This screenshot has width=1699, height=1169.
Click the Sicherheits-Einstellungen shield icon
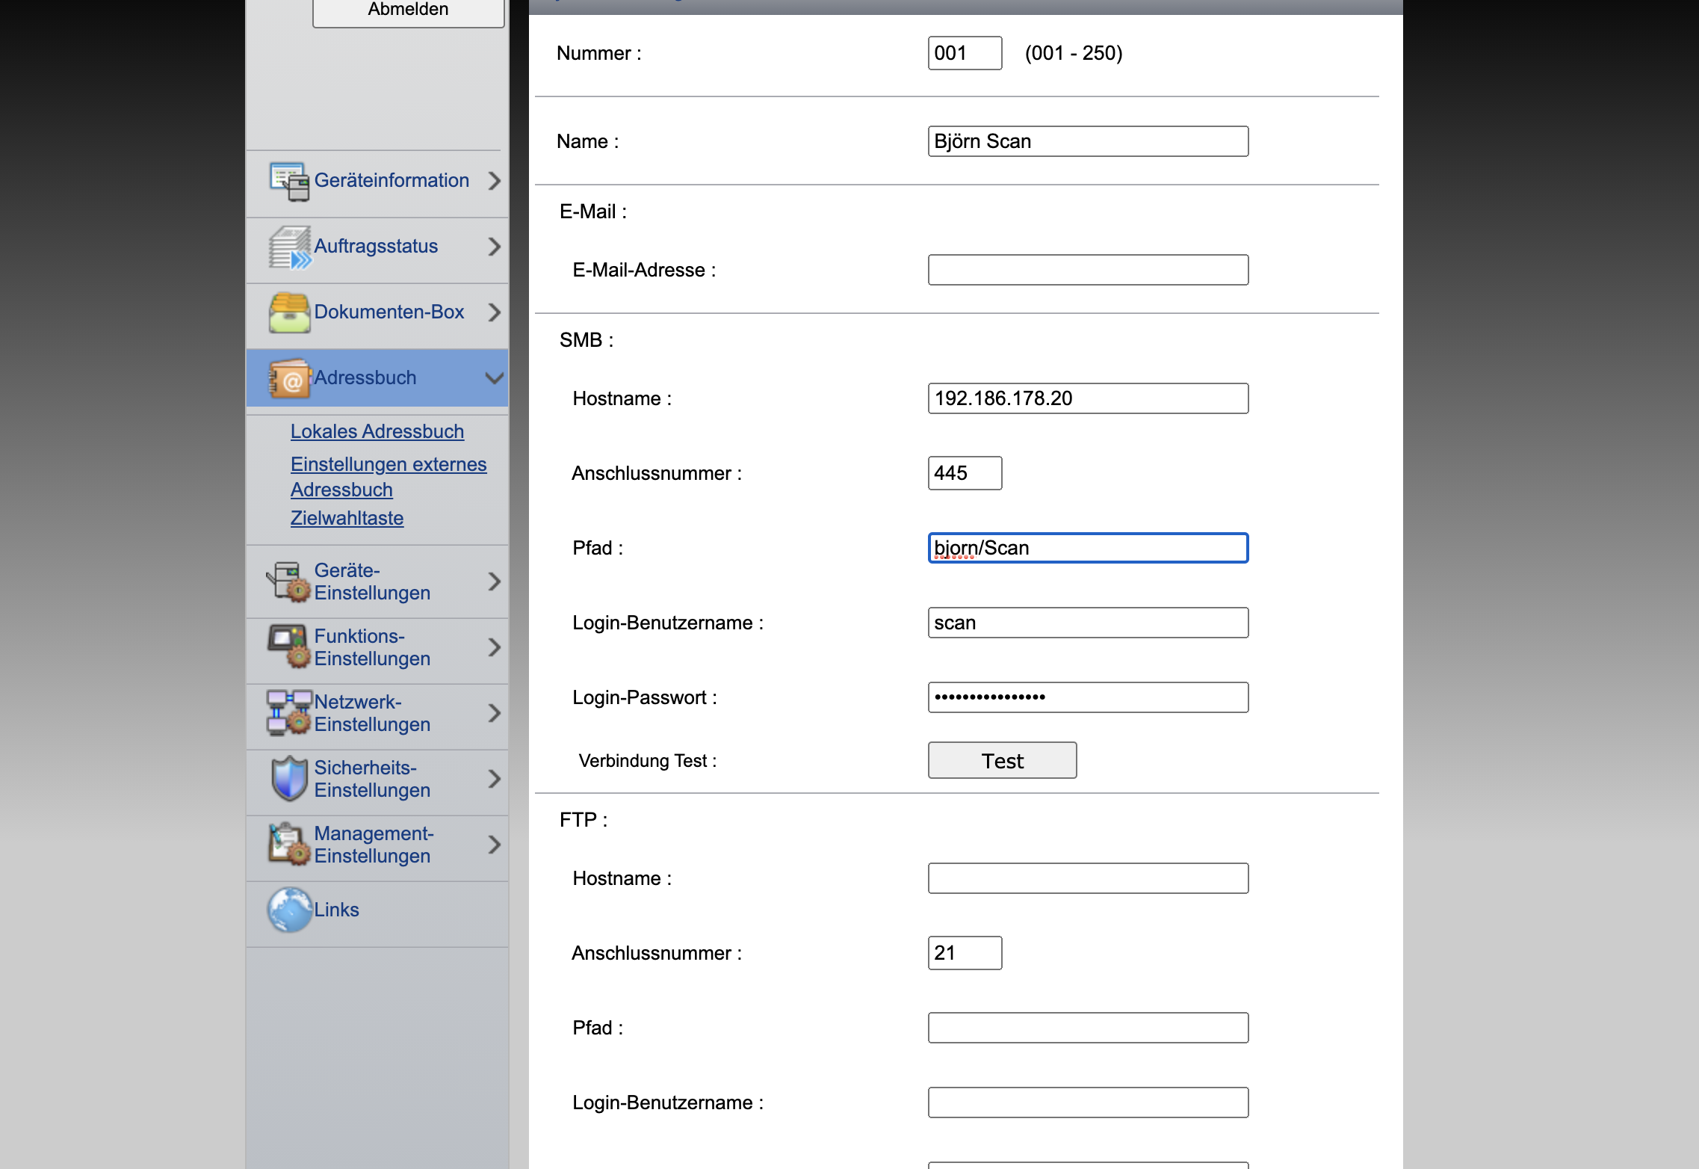click(x=288, y=779)
